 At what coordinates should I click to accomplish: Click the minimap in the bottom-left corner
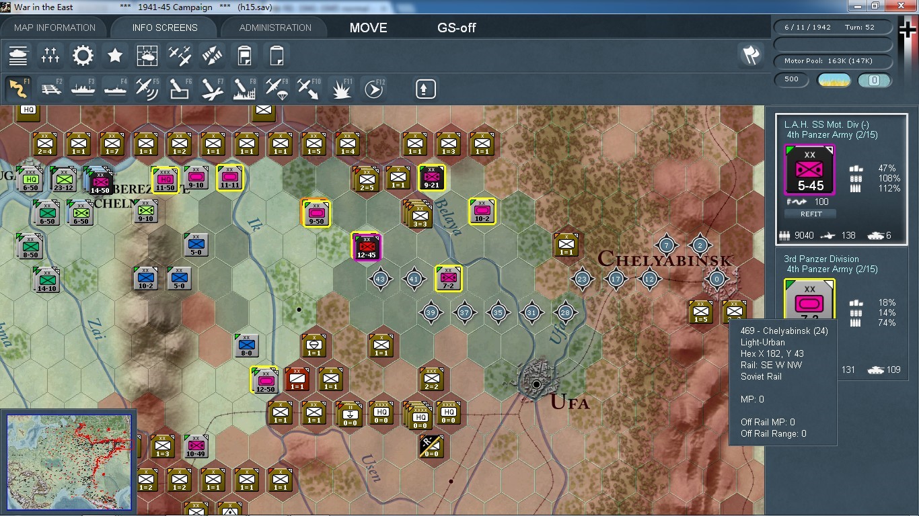coord(69,462)
